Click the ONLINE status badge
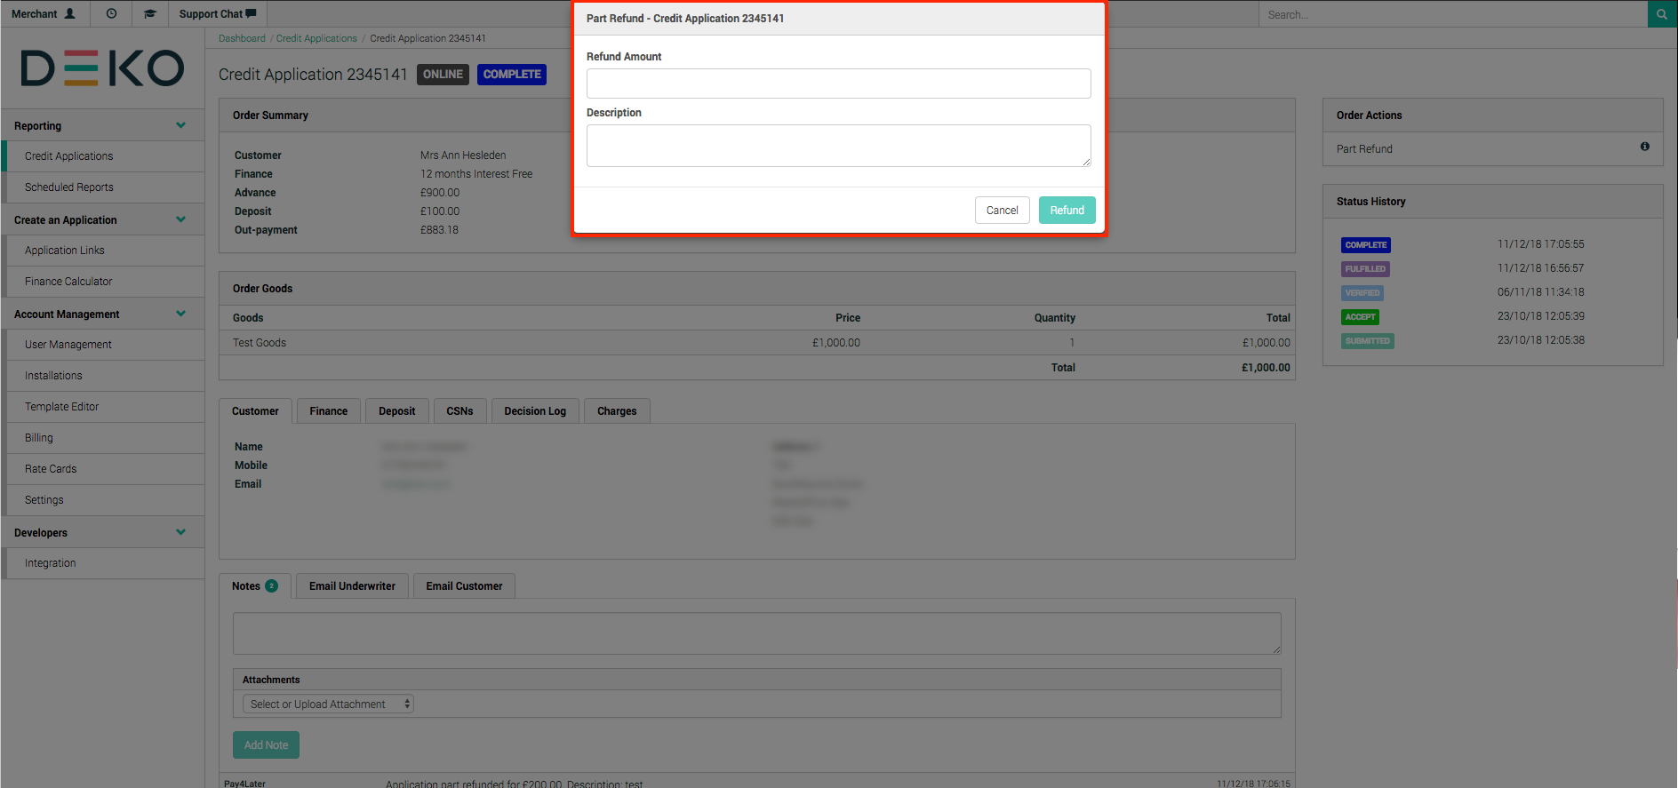Image resolution: width=1678 pixels, height=788 pixels. click(x=443, y=75)
